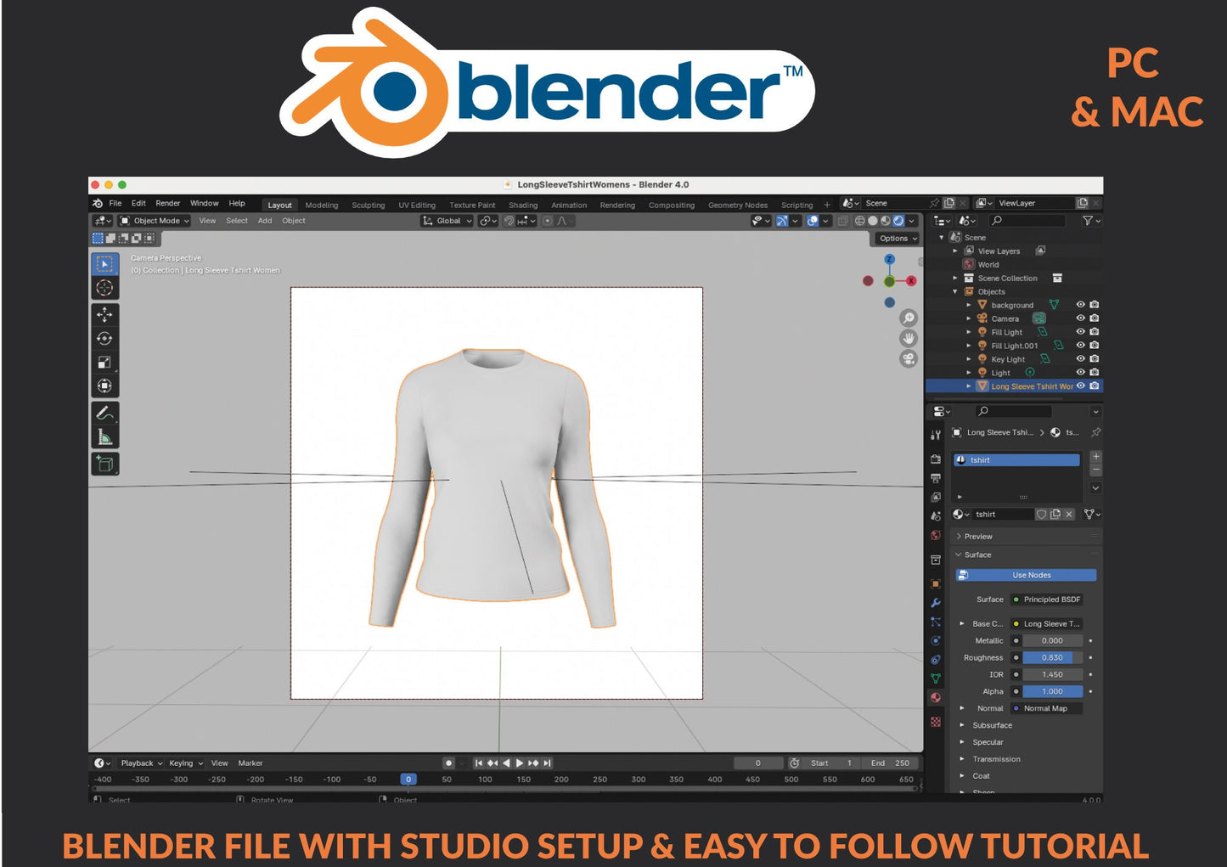This screenshot has width=1227, height=867.
Task: Disable Fill Light.001 in renders
Action: click(1095, 346)
